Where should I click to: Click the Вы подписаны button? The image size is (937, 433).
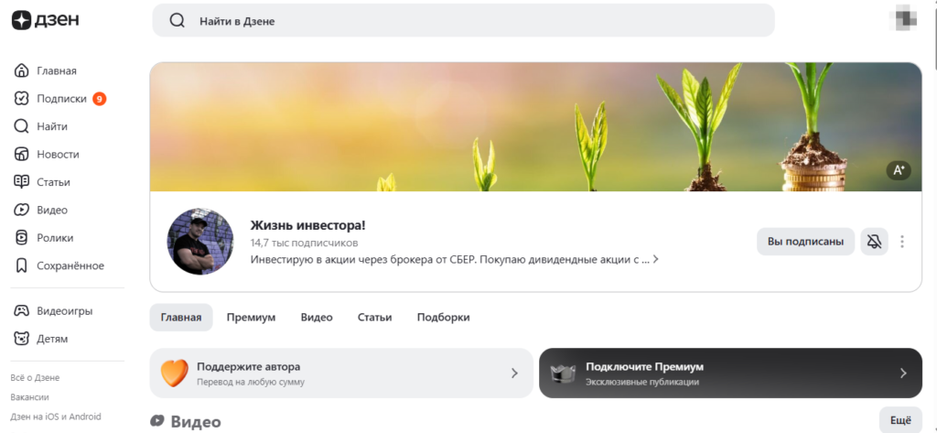tap(805, 242)
